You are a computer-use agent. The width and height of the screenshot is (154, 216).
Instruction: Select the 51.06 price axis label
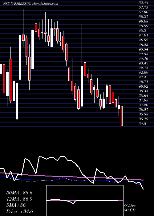pos(143,12)
